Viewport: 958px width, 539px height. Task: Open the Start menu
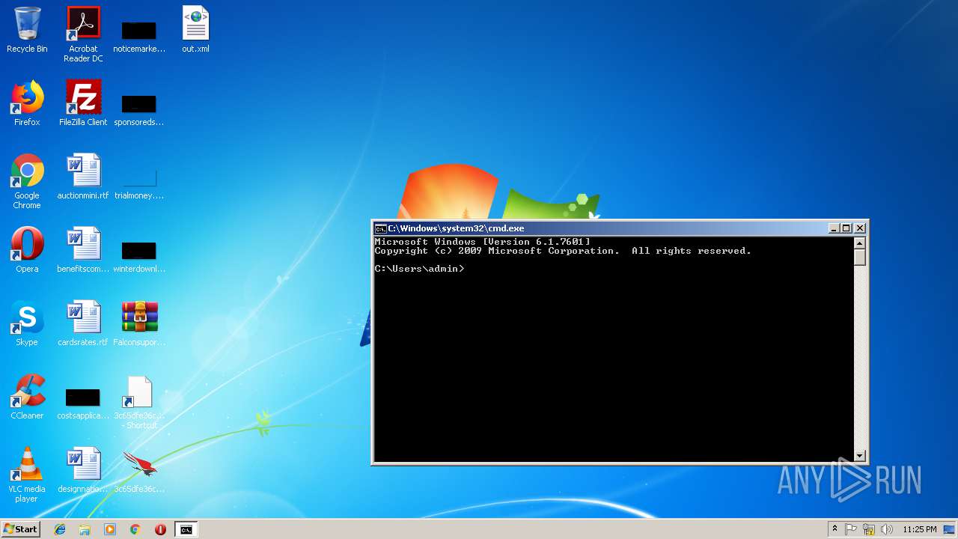point(20,529)
